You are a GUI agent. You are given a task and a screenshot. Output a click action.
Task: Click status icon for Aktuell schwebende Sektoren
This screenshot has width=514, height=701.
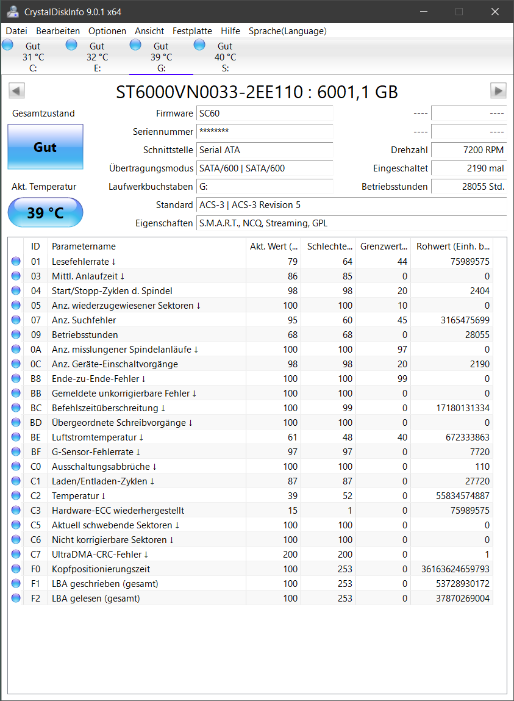click(x=16, y=525)
